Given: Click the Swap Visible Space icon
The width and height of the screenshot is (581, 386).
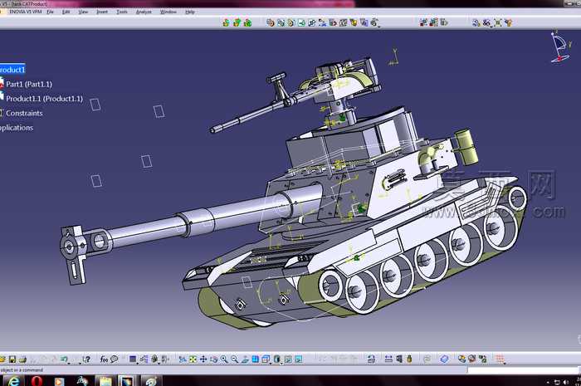Looking at the screenshot, I should click(298, 359).
